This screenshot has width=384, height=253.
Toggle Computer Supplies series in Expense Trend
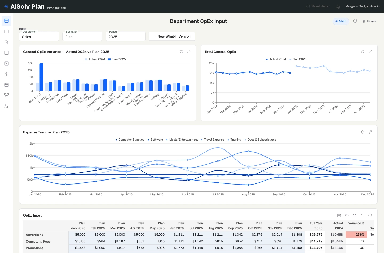pos(129,140)
